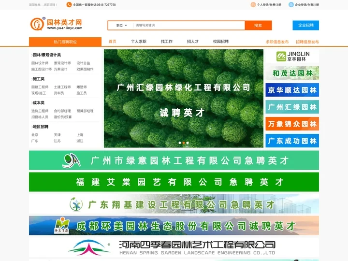Select 效果图制作 job link
Screen dimensions: 348x261
pos(85,69)
